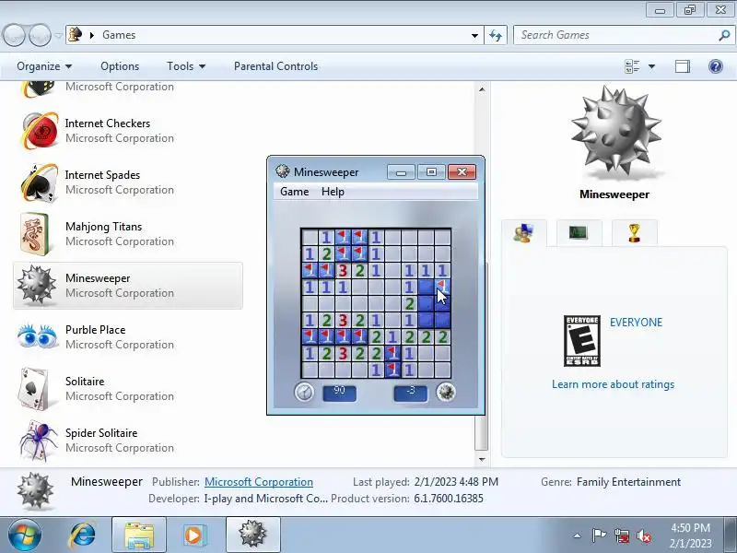This screenshot has height=553, width=737.
Task: Click the forward navigation button
Action: pyautogui.click(x=40, y=35)
